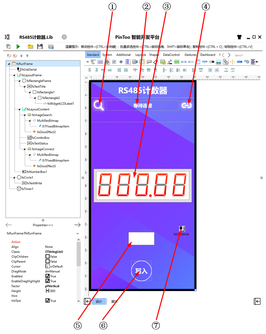Click the round 写入 write button on the canvas

[x=141, y=271]
